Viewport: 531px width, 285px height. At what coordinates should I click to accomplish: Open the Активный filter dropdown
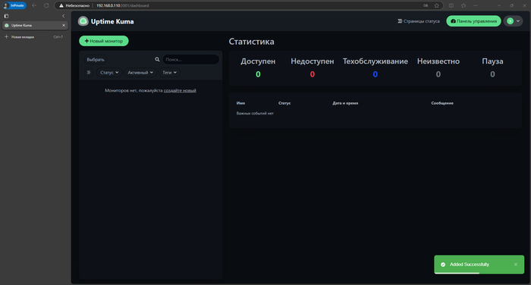point(140,73)
